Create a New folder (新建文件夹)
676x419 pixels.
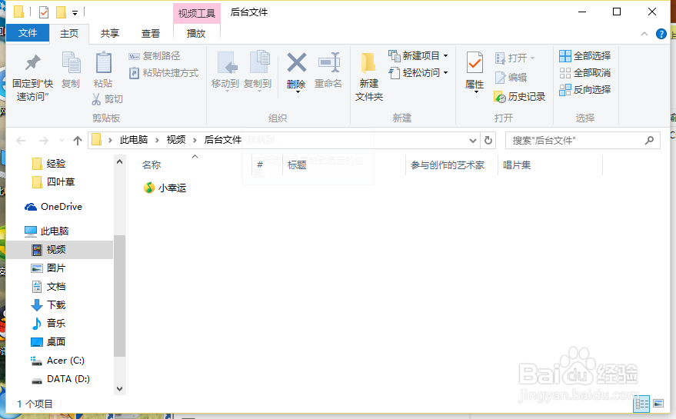tap(369, 77)
